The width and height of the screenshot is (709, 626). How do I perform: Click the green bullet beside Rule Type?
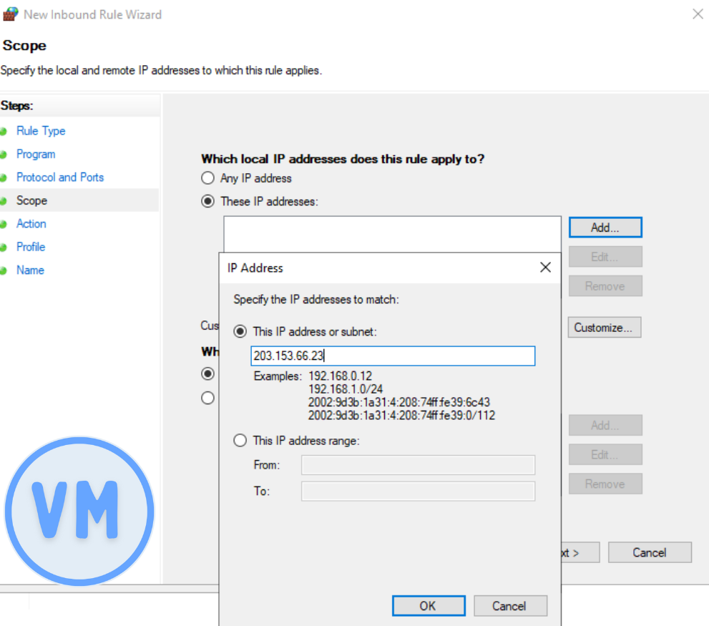[x=4, y=131]
